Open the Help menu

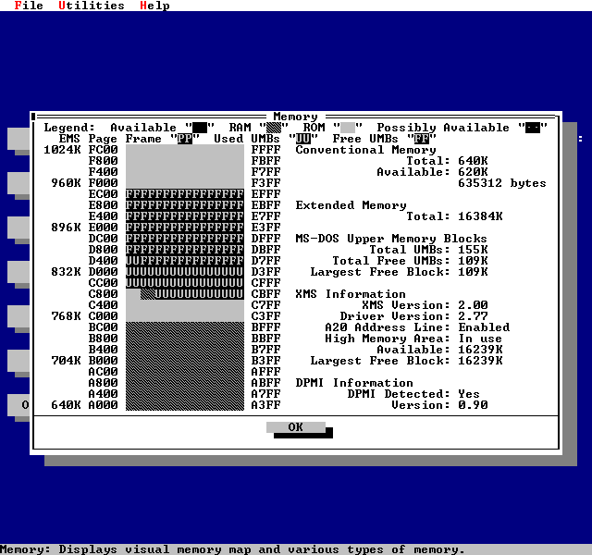pos(154,6)
